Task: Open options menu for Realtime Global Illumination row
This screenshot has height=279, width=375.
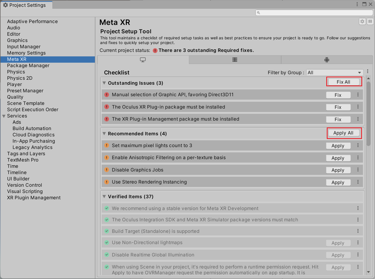Action: (358, 255)
